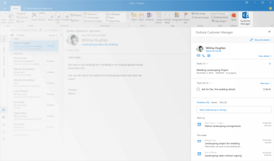The height and width of the screenshot is (161, 274).
Task: Click the Add a meeting log or call log field
Action: (x=234, y=110)
